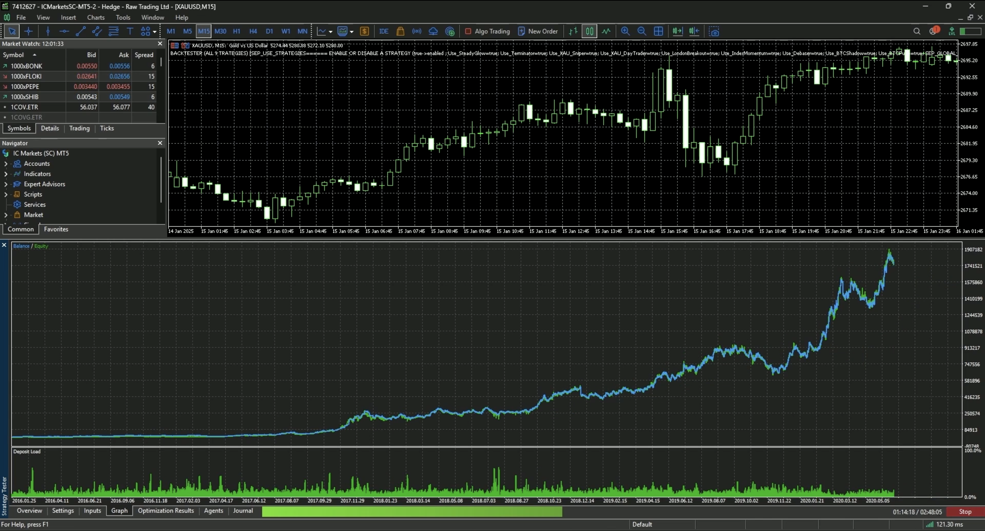Expand the Scripts tree node
The width and height of the screenshot is (985, 531).
[x=6, y=194]
